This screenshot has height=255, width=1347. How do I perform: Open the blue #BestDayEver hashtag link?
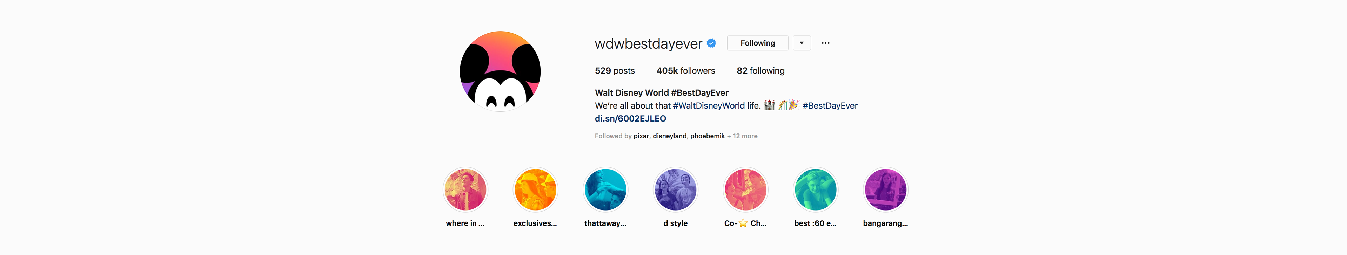point(830,105)
